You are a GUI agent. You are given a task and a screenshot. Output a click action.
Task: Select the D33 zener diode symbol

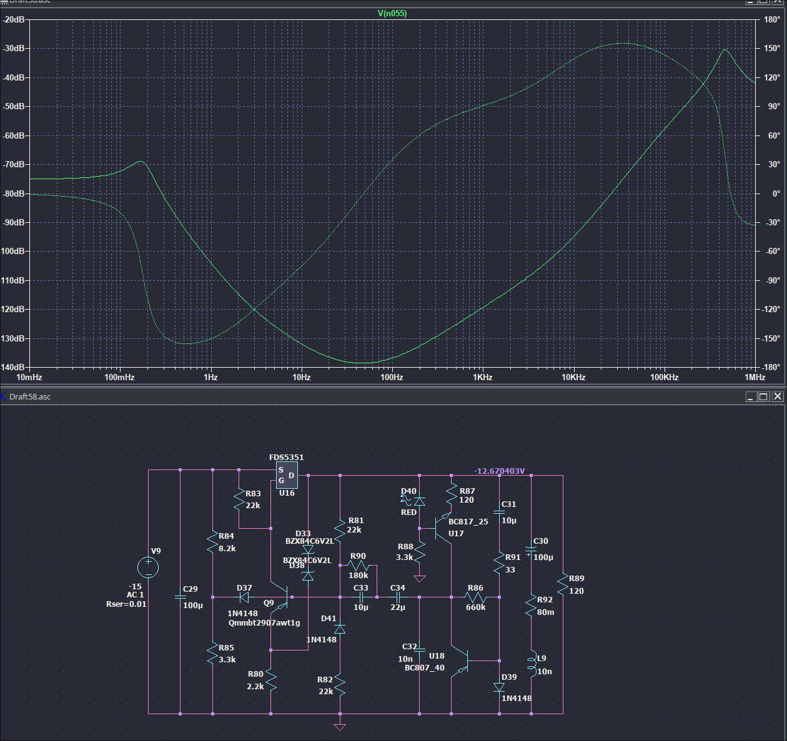point(307,551)
